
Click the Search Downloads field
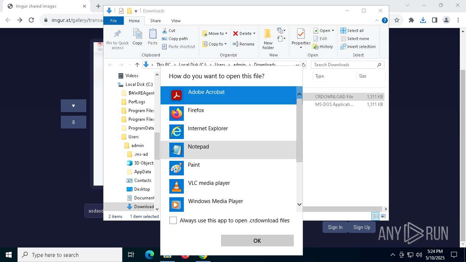[348, 65]
